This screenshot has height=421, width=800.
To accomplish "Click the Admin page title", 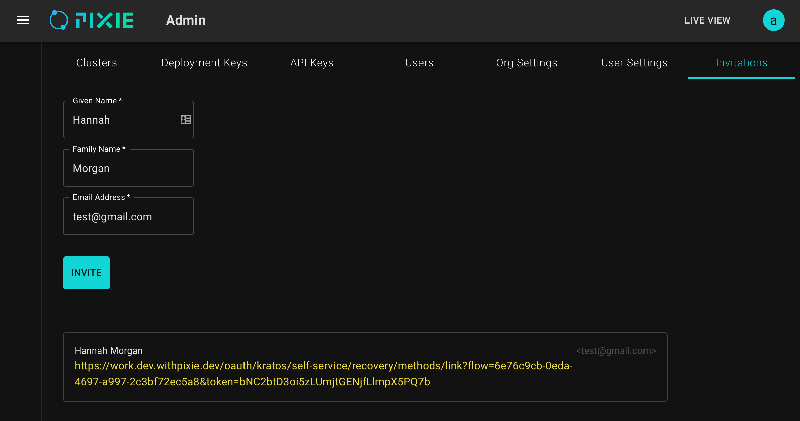I will [x=185, y=20].
